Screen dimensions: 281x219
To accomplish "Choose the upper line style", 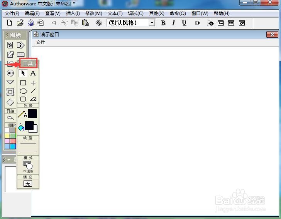I will (x=28, y=144).
